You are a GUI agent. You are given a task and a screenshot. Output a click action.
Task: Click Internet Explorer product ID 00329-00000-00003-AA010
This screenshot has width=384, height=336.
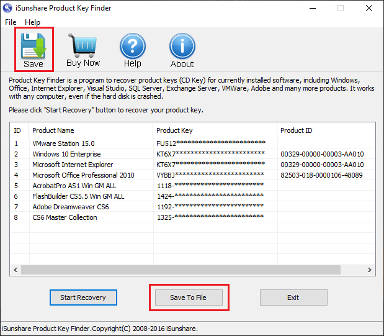[x=322, y=165]
